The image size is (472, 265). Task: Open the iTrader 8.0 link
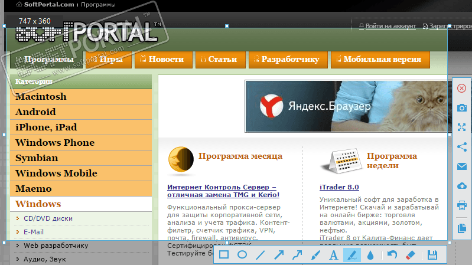click(339, 187)
